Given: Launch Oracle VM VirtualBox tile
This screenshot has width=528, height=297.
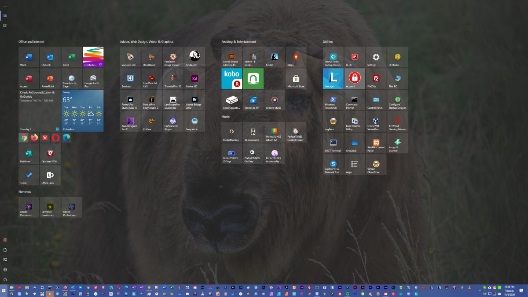Looking at the screenshot, I should (x=376, y=122).
